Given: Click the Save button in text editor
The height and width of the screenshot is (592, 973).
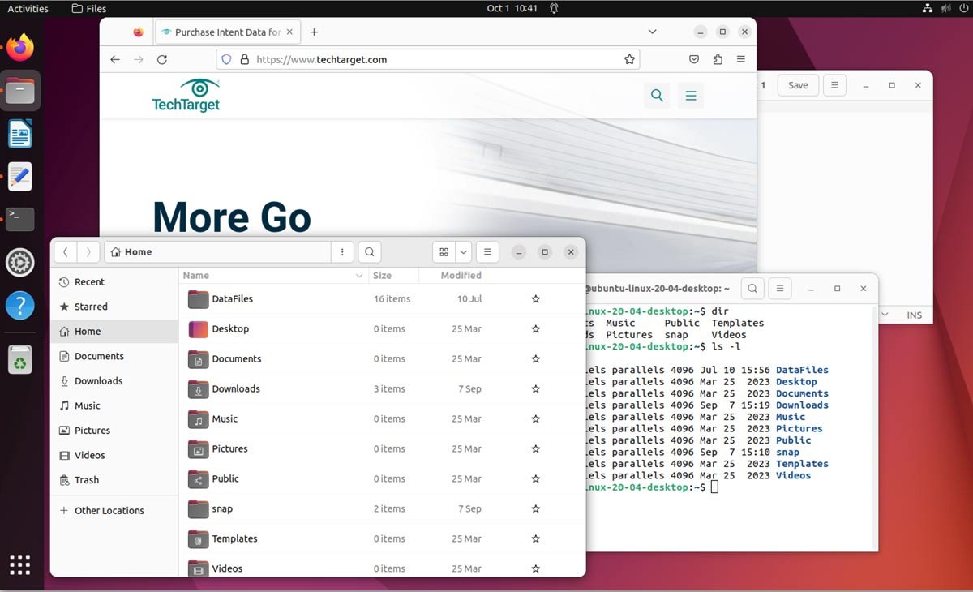Looking at the screenshot, I should (x=798, y=85).
